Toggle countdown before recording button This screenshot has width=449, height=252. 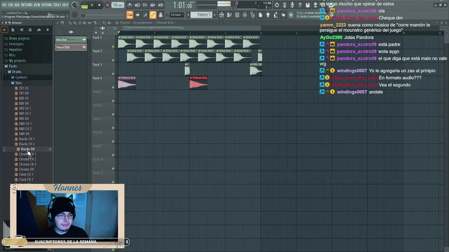click(x=145, y=5)
